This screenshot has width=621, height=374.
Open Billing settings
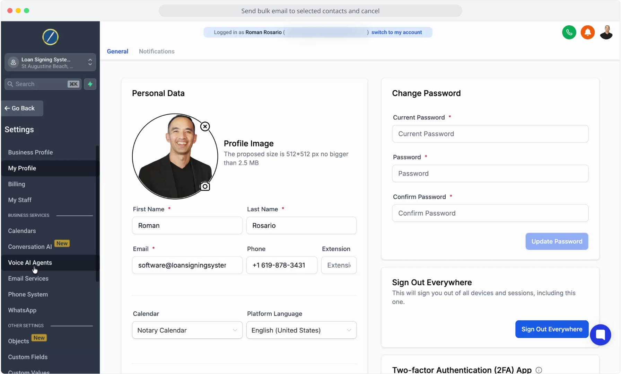[17, 184]
